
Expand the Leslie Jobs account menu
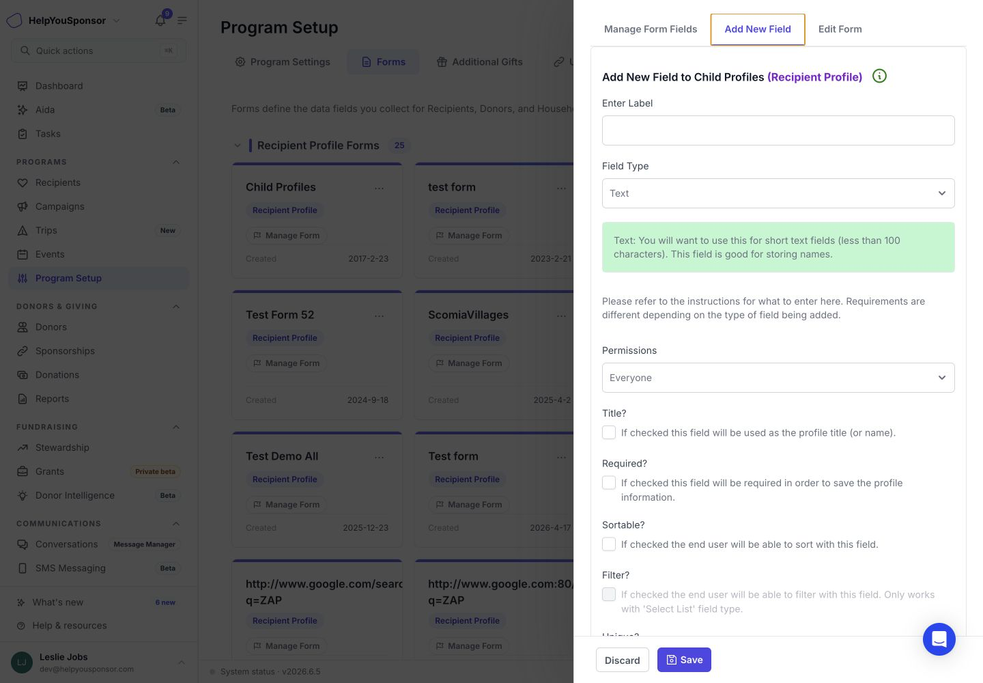coord(182,663)
